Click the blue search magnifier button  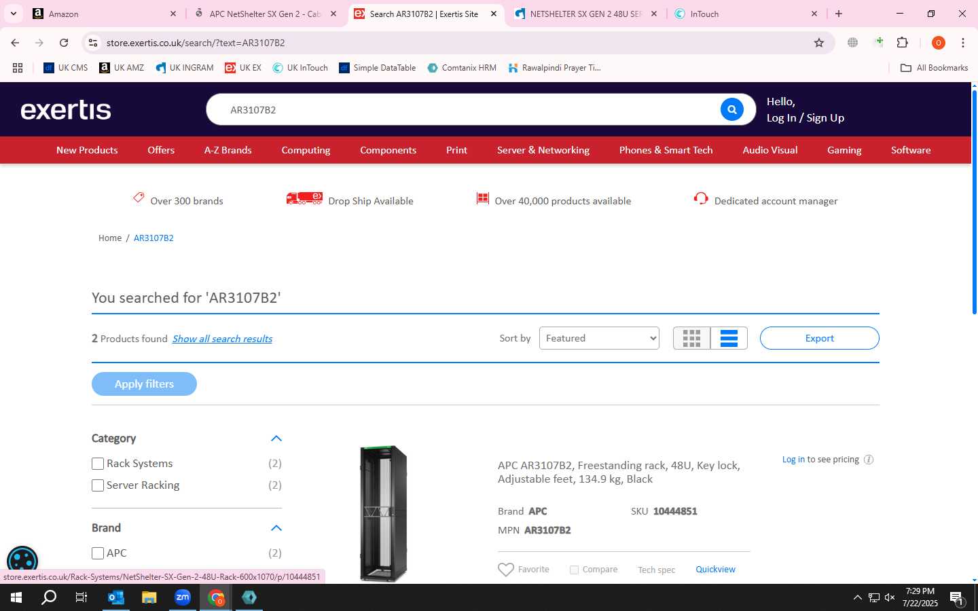click(x=731, y=109)
